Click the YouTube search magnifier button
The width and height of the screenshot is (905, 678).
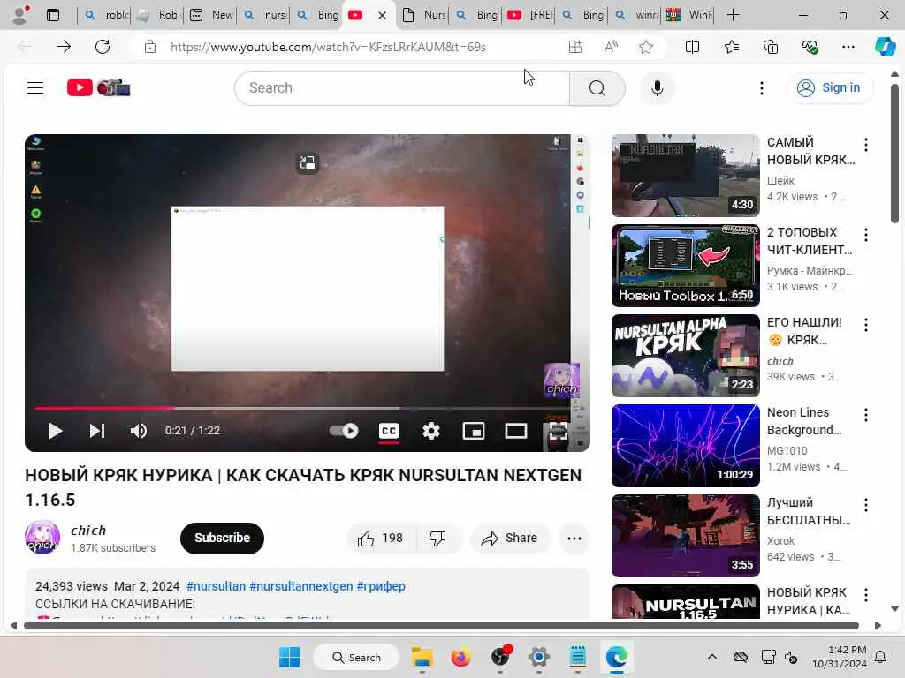click(597, 88)
